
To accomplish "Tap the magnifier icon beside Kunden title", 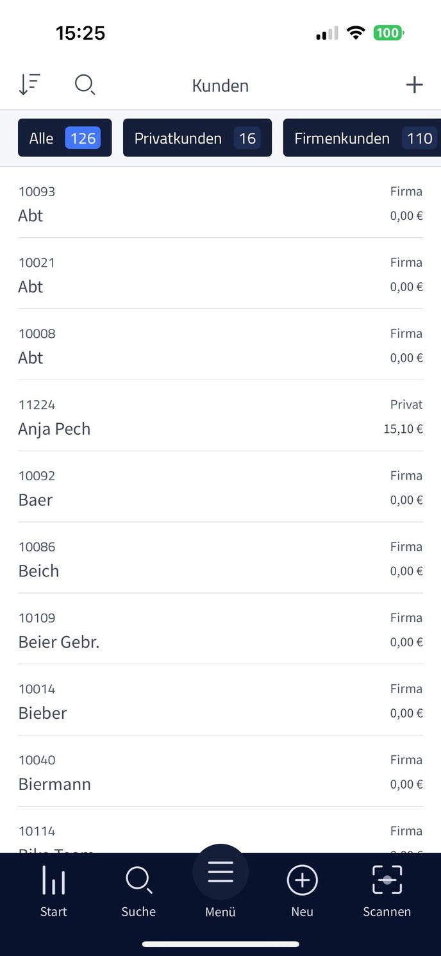I will [x=85, y=85].
